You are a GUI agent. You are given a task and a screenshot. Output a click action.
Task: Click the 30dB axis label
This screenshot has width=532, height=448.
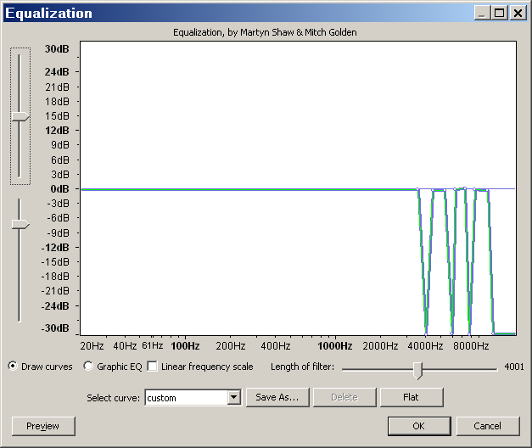click(x=57, y=49)
